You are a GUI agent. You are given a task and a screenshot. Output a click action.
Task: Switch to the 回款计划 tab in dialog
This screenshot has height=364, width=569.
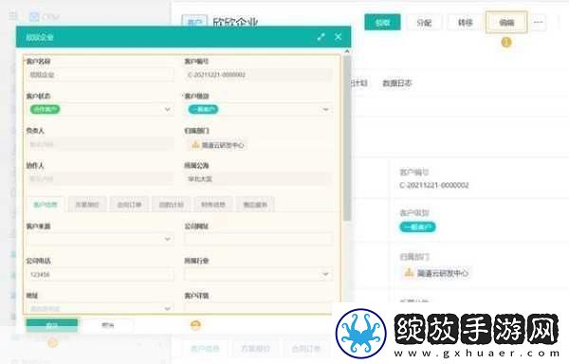pyautogui.click(x=172, y=205)
